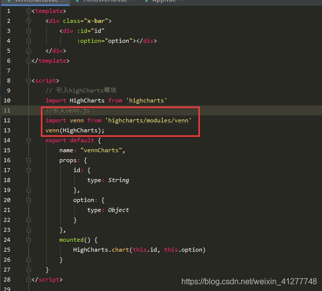
Task: Click the "vennCharts" name string
Action: 101,150
